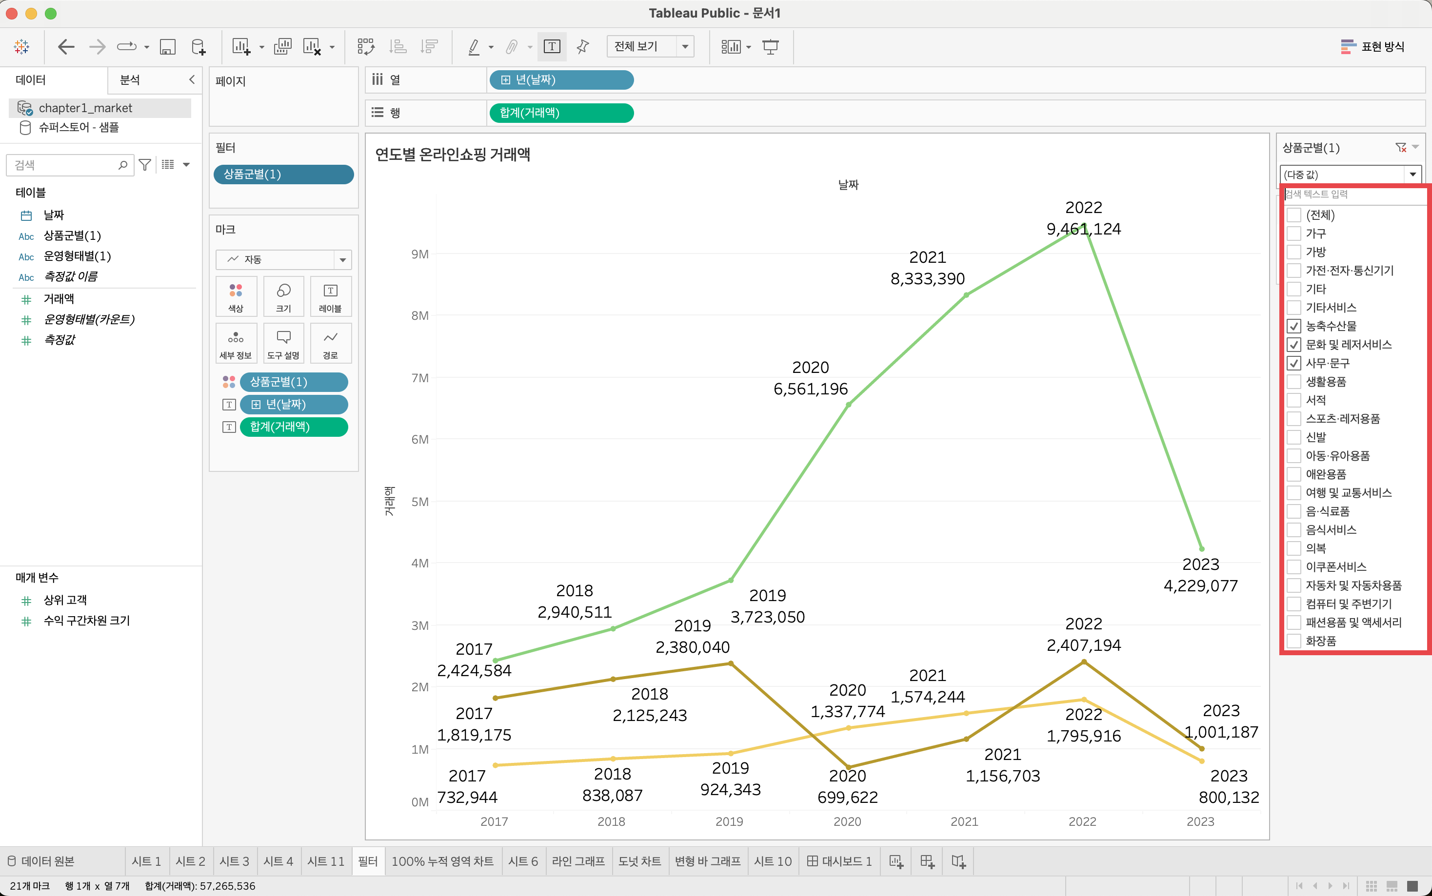
Task: Open the Color card in Marks
Action: [x=236, y=296]
